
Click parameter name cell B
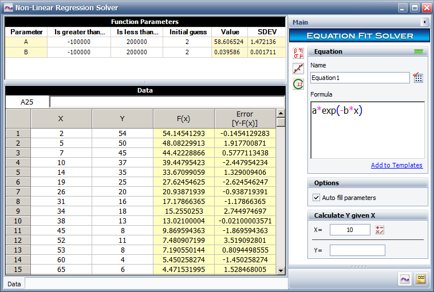pos(26,52)
